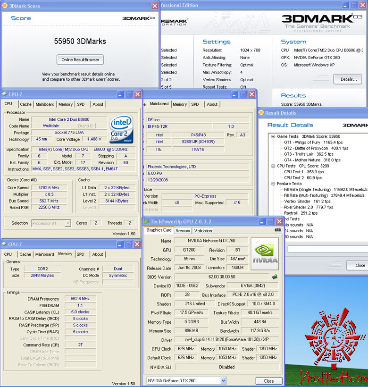
Task: Minimize the GPU-Z window
Action: pos(262,221)
